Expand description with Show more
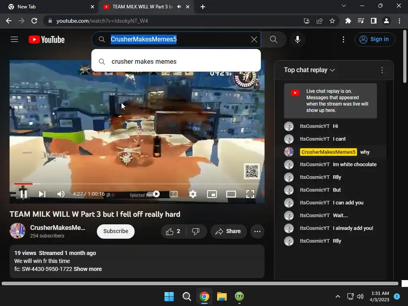This screenshot has width=408, height=306. pyautogui.click(x=88, y=269)
